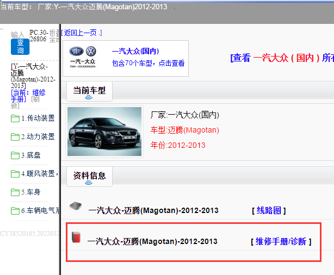
Task: Click 厂家:一汽大众(国内) text
Action: point(185,115)
